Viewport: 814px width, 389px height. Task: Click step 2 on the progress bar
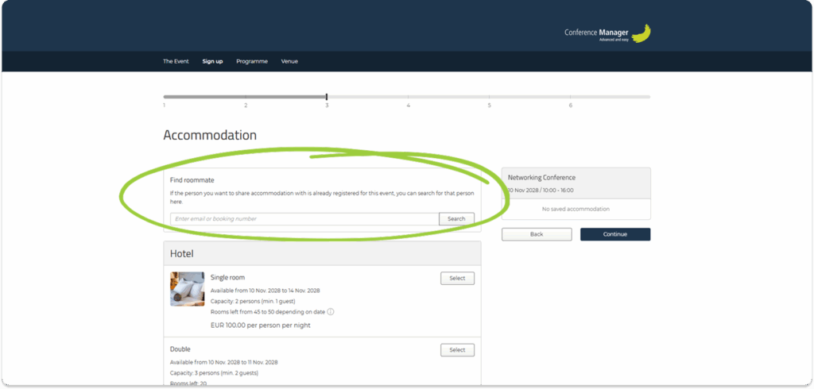tap(246, 105)
